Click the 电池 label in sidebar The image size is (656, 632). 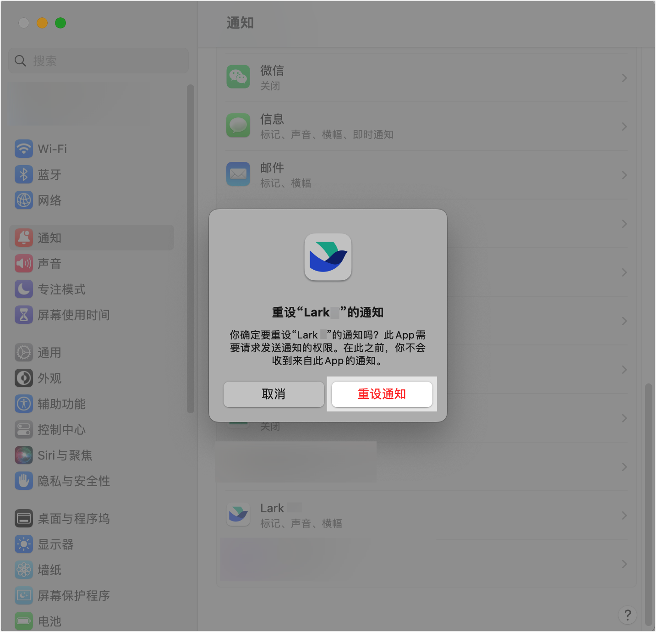[49, 621]
